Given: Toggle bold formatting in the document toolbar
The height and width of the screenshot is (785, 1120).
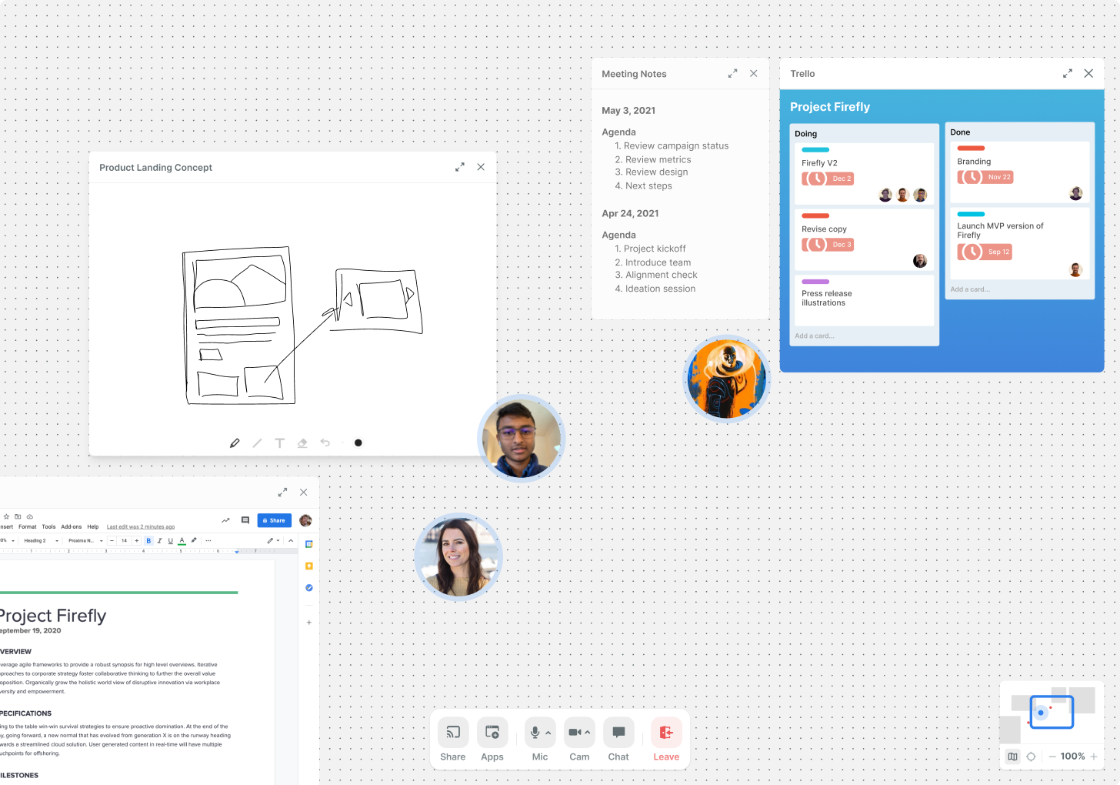Looking at the screenshot, I should click(x=148, y=540).
